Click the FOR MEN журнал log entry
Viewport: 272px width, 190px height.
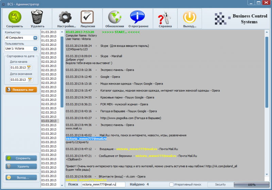(107, 104)
